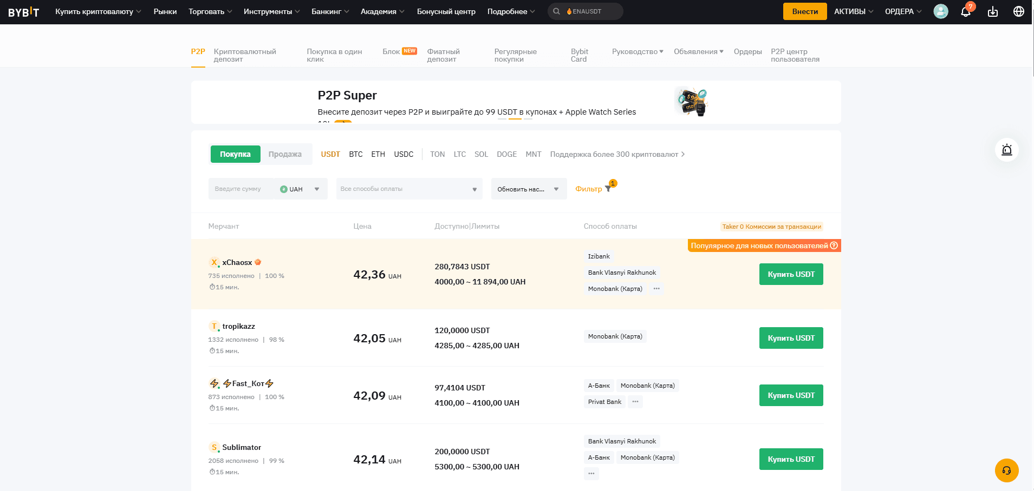The width and height of the screenshot is (1034, 491).
Task: Open Бонусный центр menu item
Action: click(446, 11)
